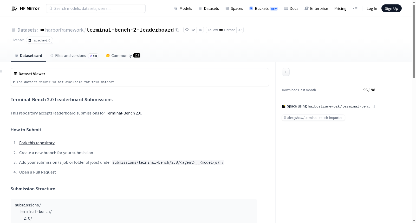Click the '2.0/' line in the code block
Image resolution: width=416 pixels, height=223 pixels.
pyautogui.click(x=28, y=218)
